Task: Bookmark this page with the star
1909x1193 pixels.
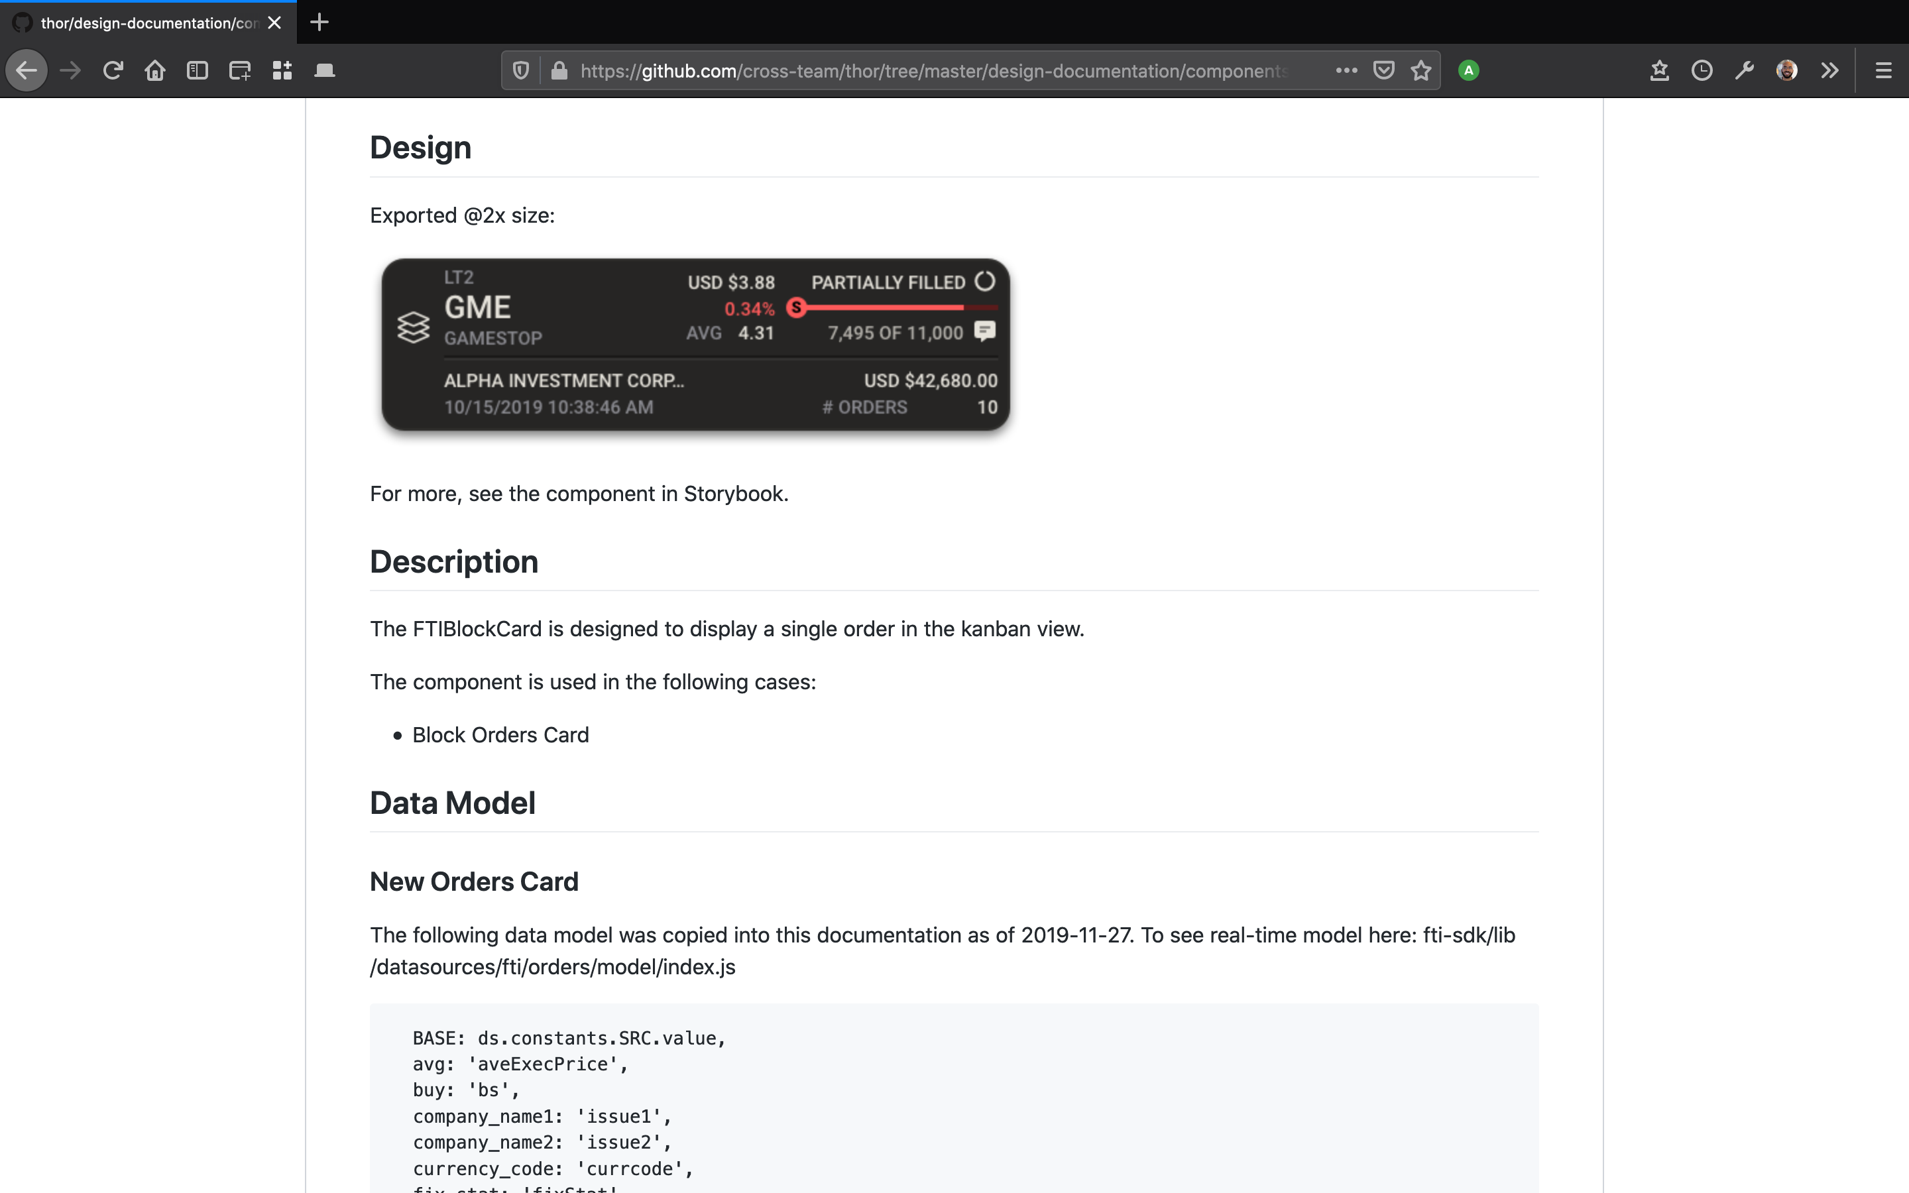Action: point(1420,71)
